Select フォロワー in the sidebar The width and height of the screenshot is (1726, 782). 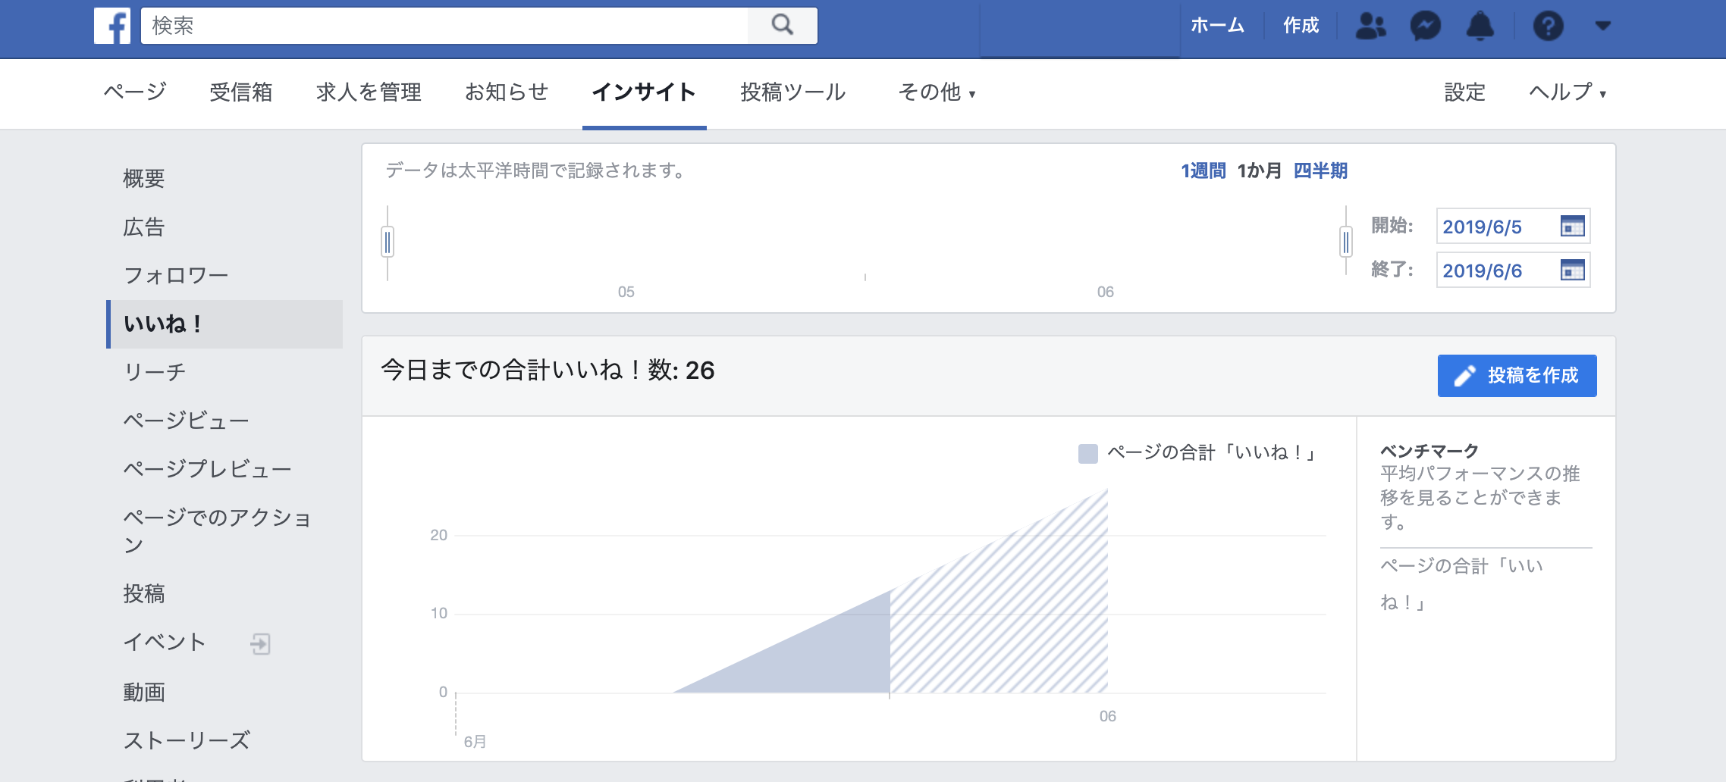point(176,275)
